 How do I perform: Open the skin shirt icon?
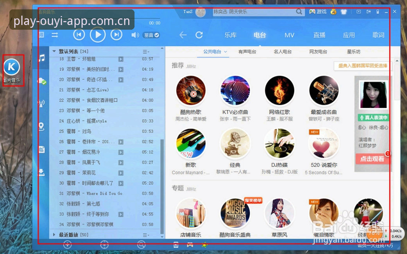point(344,12)
